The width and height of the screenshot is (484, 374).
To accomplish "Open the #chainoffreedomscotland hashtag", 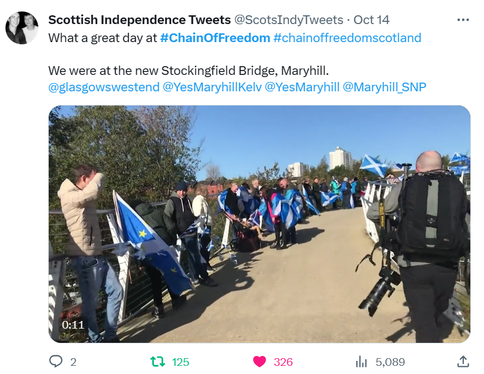I will point(347,38).
